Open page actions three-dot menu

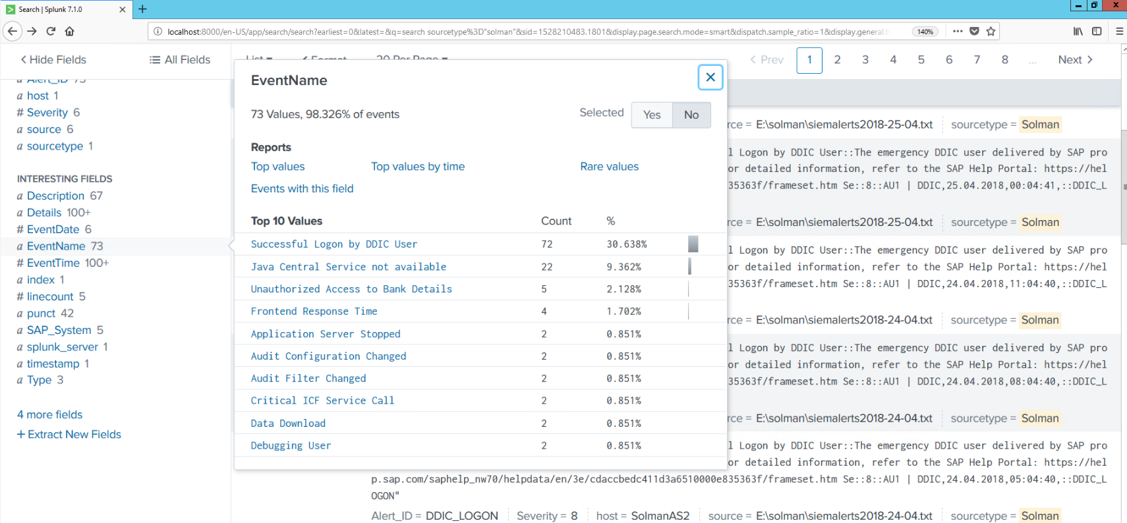tap(958, 31)
